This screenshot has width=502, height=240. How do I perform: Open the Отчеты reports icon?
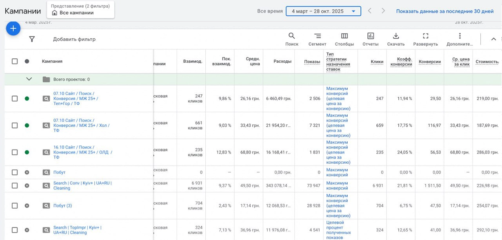click(371, 39)
